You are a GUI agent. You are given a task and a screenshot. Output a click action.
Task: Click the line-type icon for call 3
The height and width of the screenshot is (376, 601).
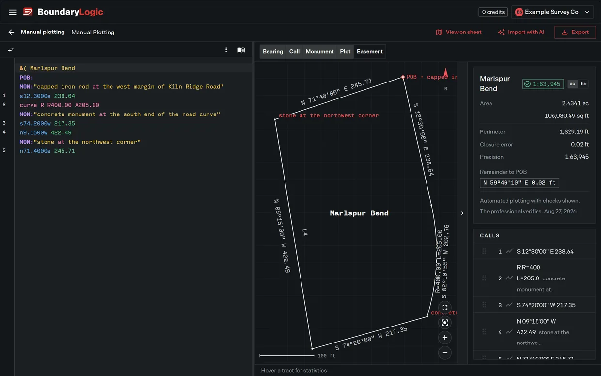point(509,305)
